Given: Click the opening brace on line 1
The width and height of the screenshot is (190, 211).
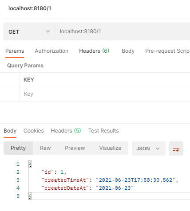Looking at the screenshot, I should coord(30,164).
